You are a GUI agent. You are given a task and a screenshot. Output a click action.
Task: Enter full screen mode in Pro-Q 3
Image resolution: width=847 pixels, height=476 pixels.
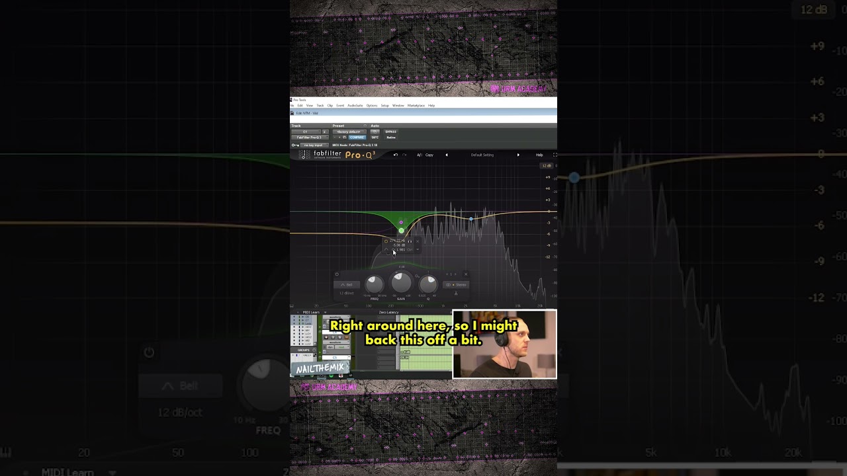tap(555, 155)
